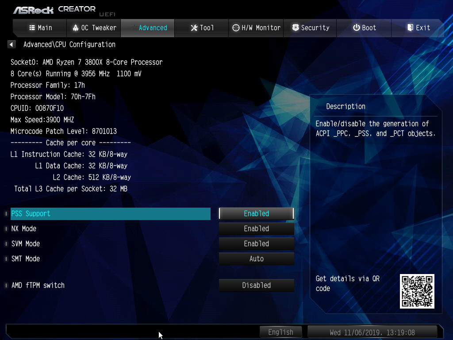Click the H/W Monitor gauge icon
Image resolution: width=453 pixels, height=340 pixels.
[236, 27]
